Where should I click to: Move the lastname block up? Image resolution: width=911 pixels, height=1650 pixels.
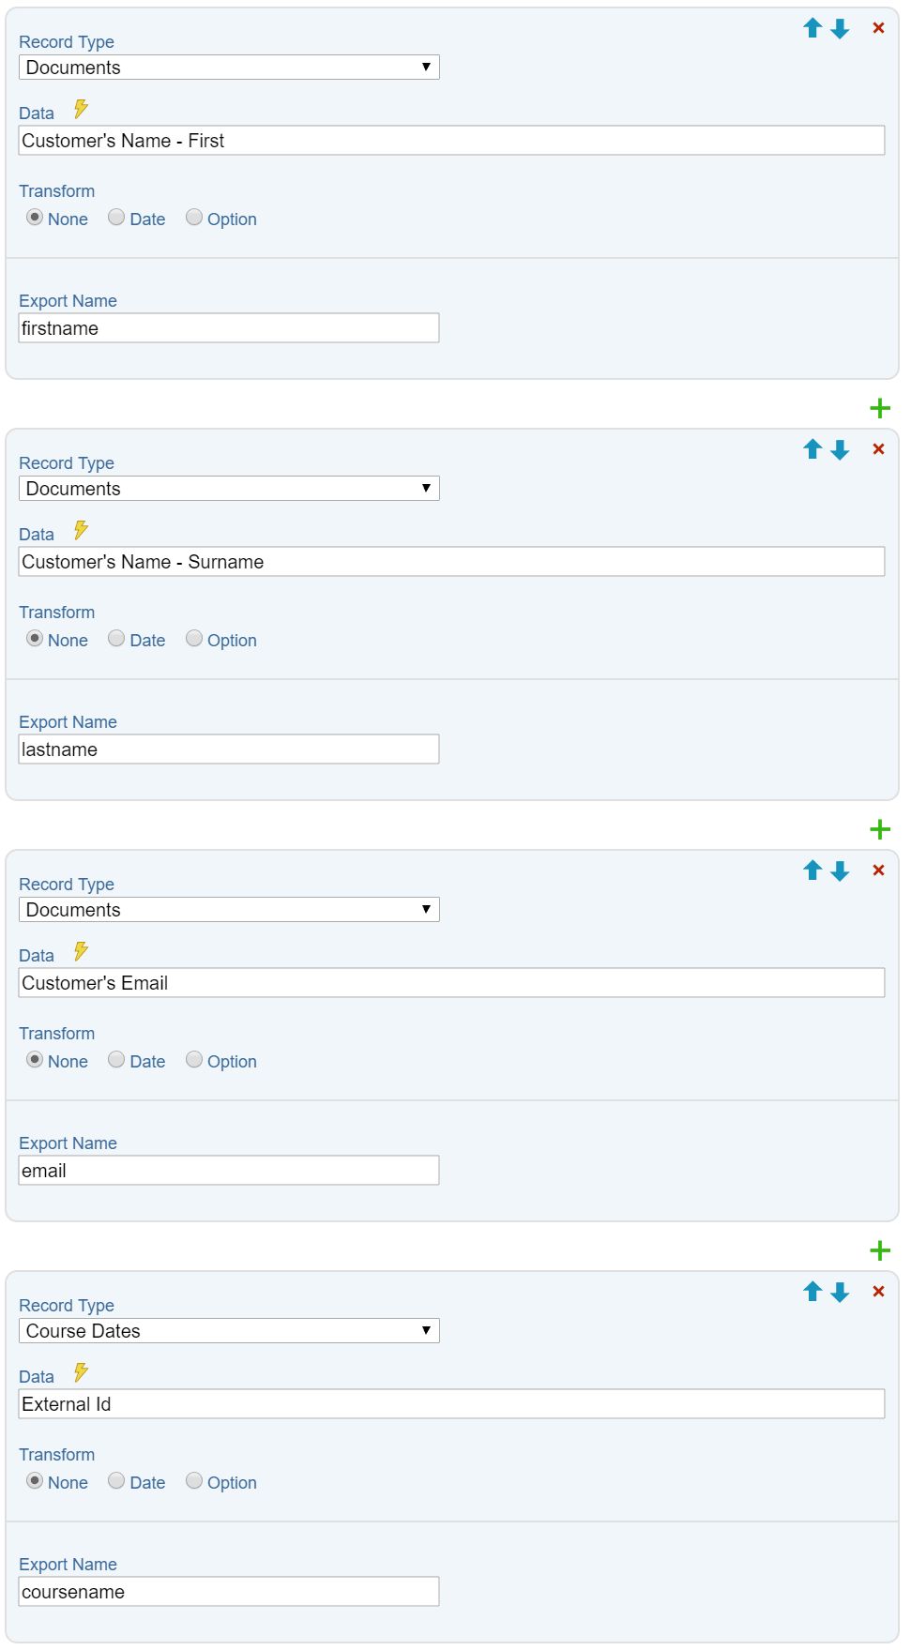(x=812, y=449)
